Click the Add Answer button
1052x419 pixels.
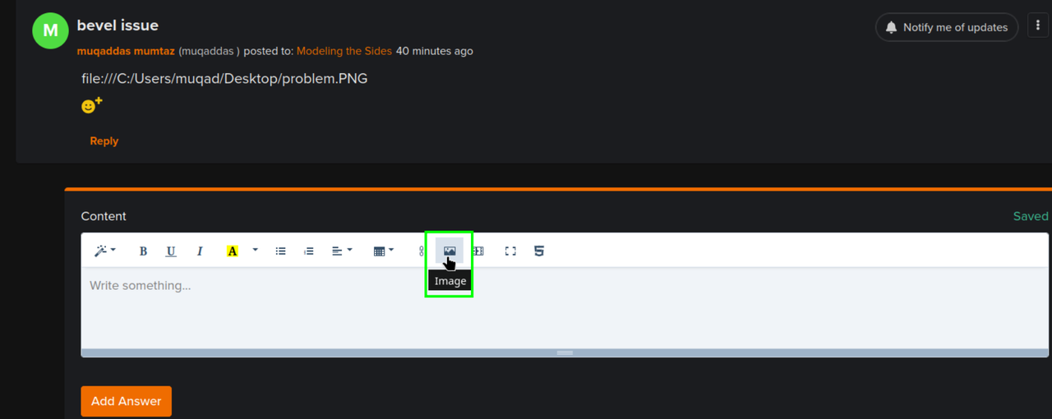point(126,401)
